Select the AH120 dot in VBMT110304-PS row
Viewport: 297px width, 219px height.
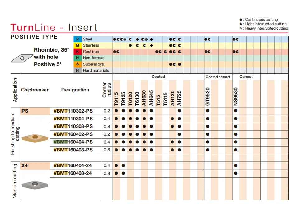(x=172, y=119)
